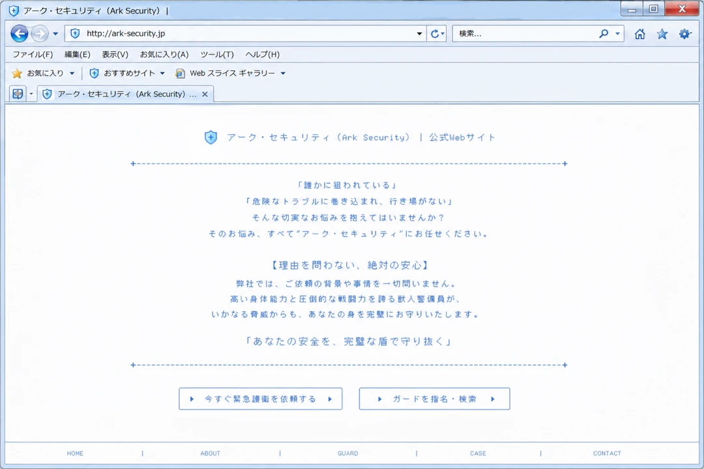The width and height of the screenshot is (704, 469).
Task: Expand the address bar URL history dropdown
Action: (x=419, y=34)
